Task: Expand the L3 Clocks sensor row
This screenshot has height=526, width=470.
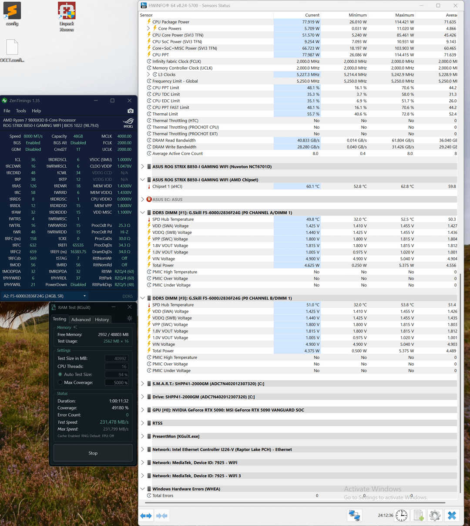Action: tap(149, 74)
